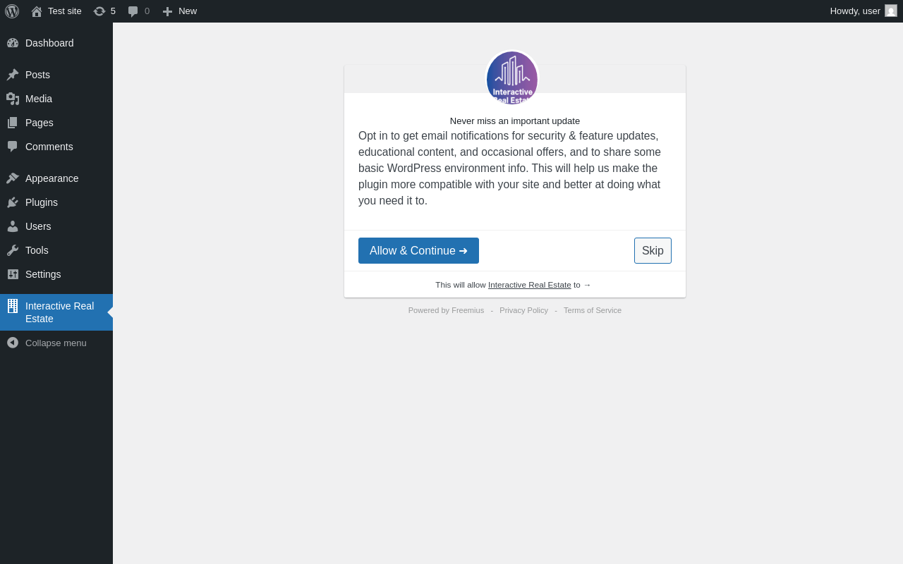Image resolution: width=903 pixels, height=564 pixels.
Task: Open the Tools menu label
Action: [37, 250]
